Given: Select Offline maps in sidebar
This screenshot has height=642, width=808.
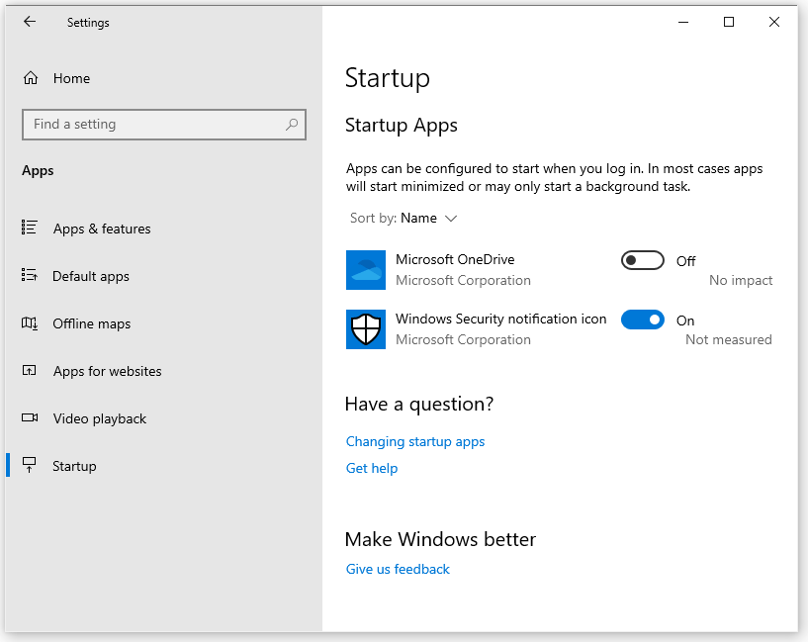Looking at the screenshot, I should (92, 323).
